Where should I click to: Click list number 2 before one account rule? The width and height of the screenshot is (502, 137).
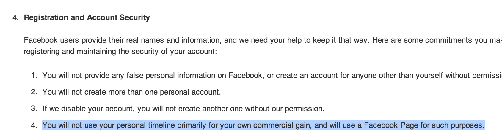click(x=34, y=92)
